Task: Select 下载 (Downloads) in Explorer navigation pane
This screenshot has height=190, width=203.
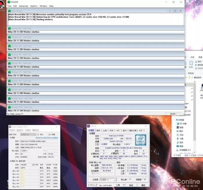Action: coord(181,139)
